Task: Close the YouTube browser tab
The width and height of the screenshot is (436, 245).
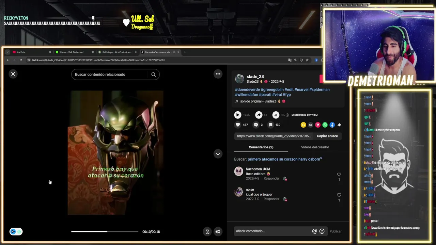Action: pyautogui.click(x=50, y=52)
